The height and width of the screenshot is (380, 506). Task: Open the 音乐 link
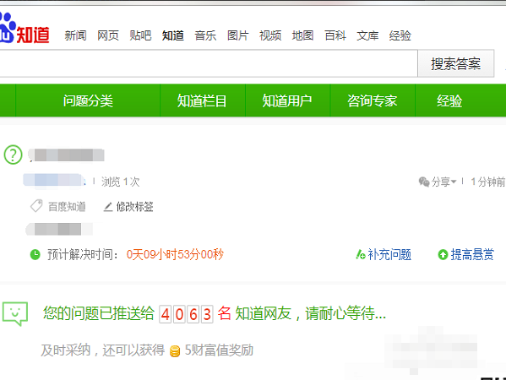(x=205, y=35)
